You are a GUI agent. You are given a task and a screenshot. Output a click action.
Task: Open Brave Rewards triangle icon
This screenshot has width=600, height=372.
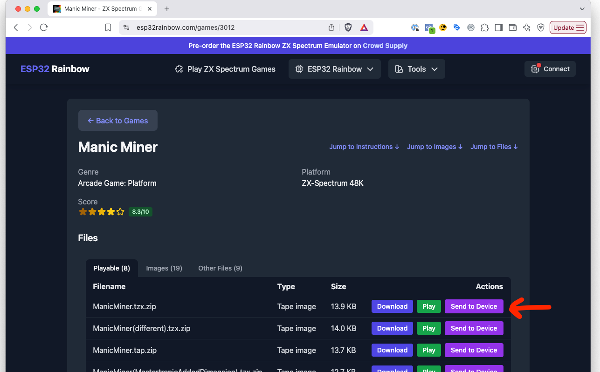click(x=364, y=27)
